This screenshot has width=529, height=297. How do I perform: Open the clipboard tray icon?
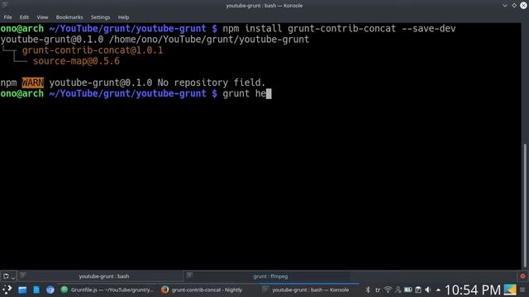click(418, 290)
